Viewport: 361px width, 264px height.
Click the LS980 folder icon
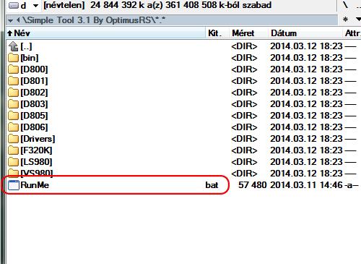point(13,162)
